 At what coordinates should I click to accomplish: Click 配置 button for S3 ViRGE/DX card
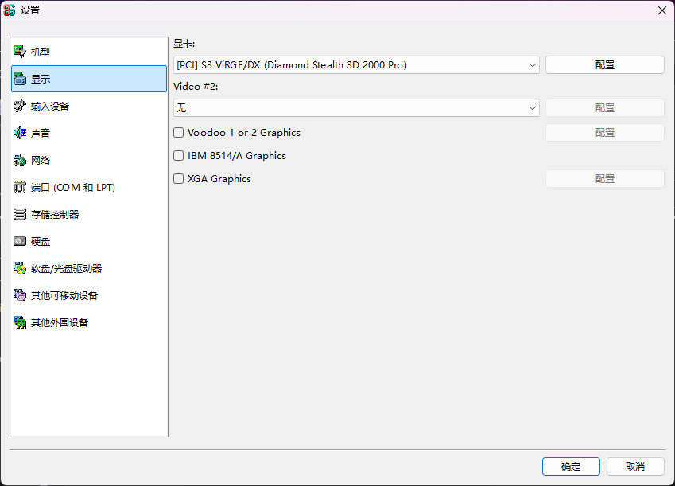click(604, 65)
